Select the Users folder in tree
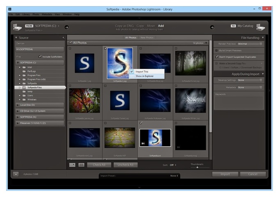The height and width of the screenshot is (197, 279). click(x=30, y=95)
